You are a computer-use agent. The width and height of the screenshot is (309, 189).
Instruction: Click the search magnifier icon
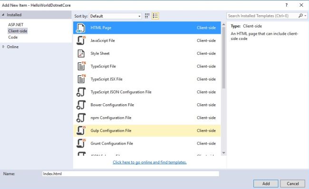pyautogui.click(x=300, y=16)
